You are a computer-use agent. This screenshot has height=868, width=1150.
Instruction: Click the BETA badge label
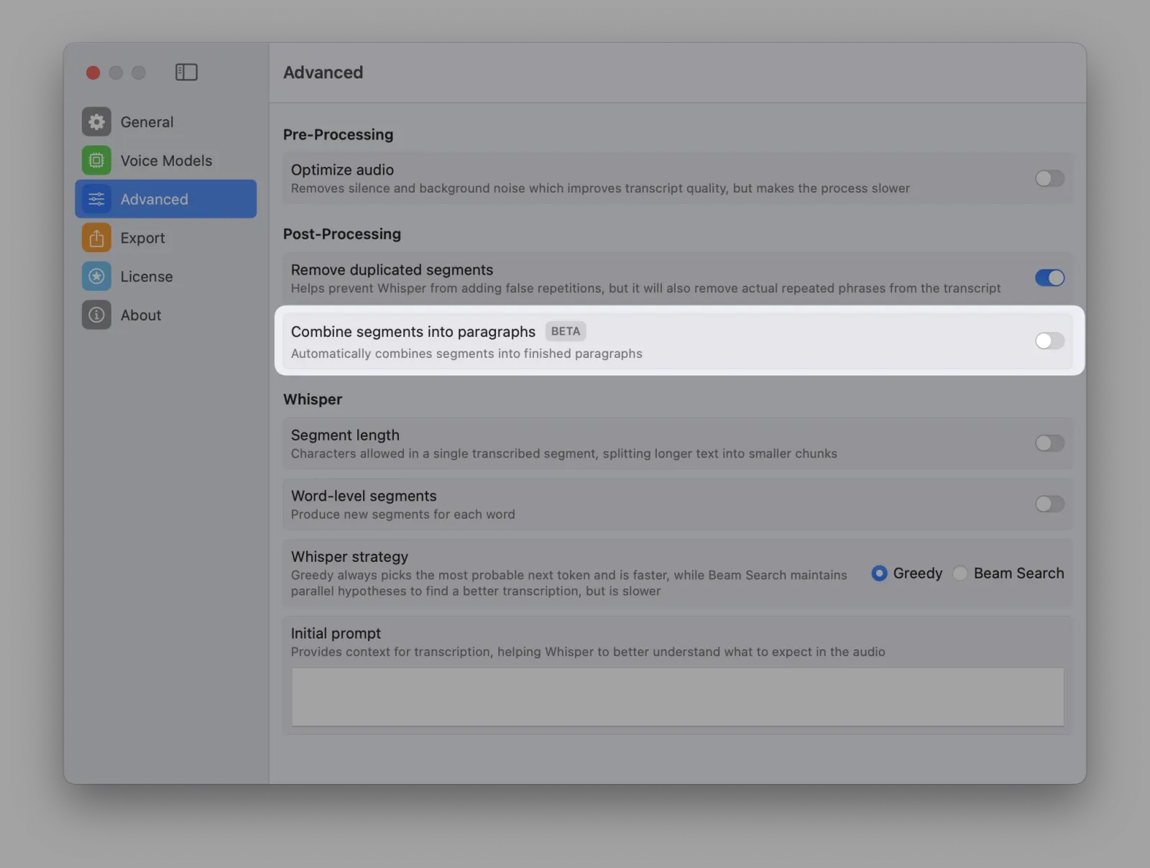pos(566,331)
